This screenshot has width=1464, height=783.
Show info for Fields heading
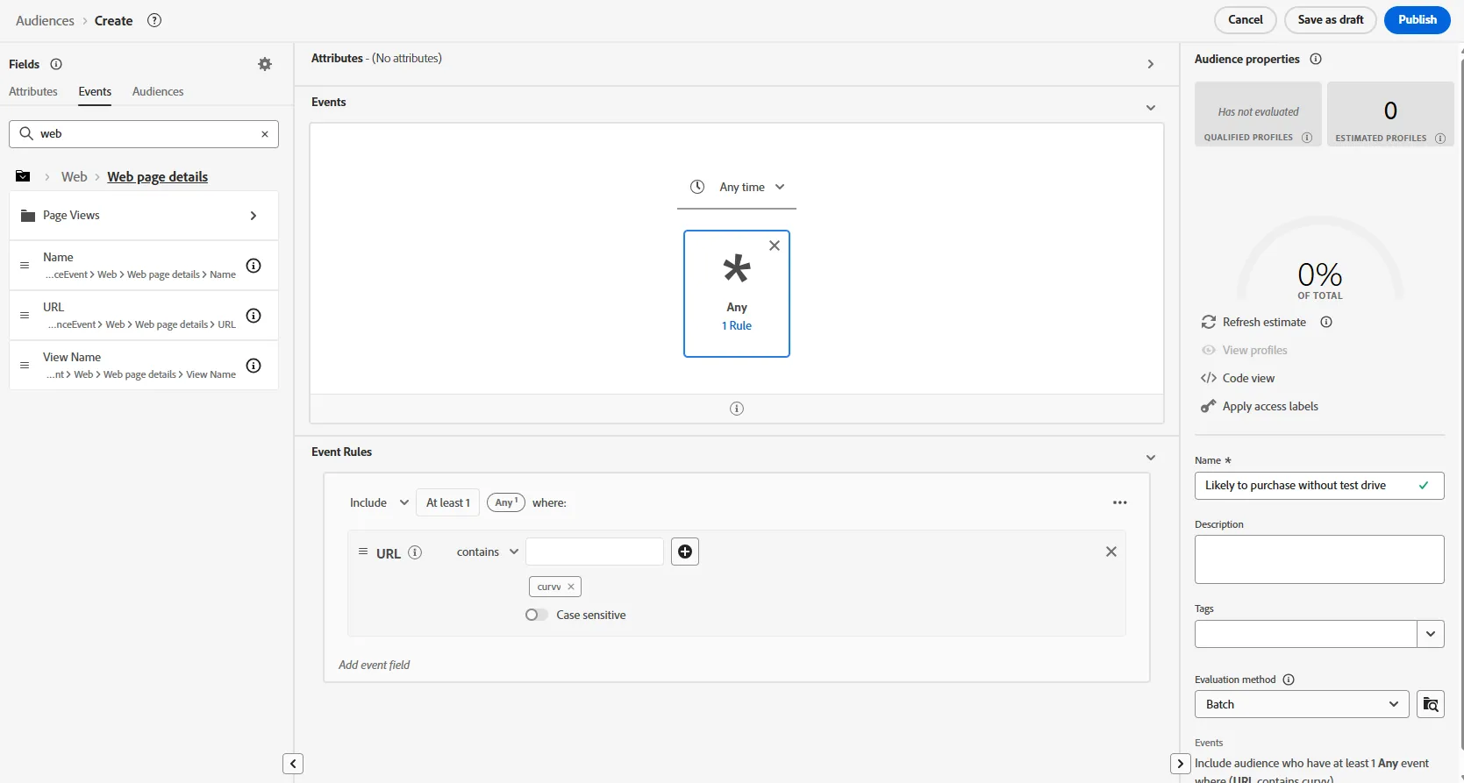(56, 64)
